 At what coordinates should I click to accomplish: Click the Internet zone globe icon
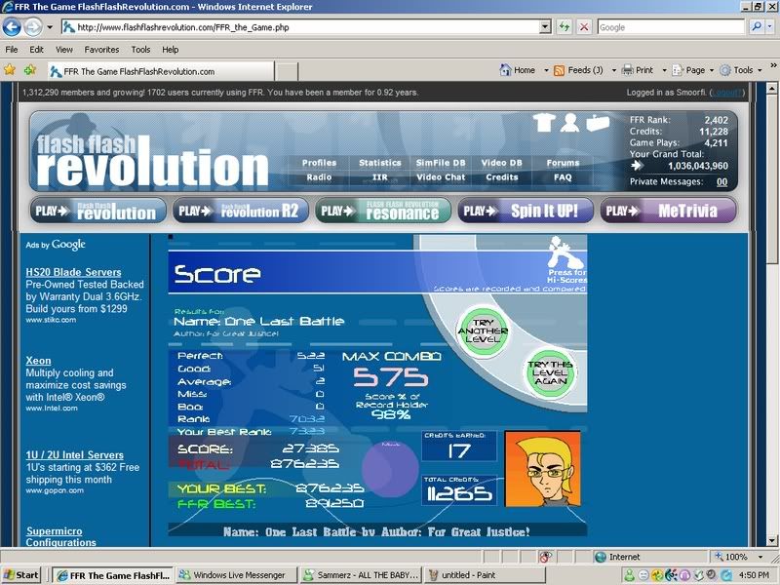point(601,557)
